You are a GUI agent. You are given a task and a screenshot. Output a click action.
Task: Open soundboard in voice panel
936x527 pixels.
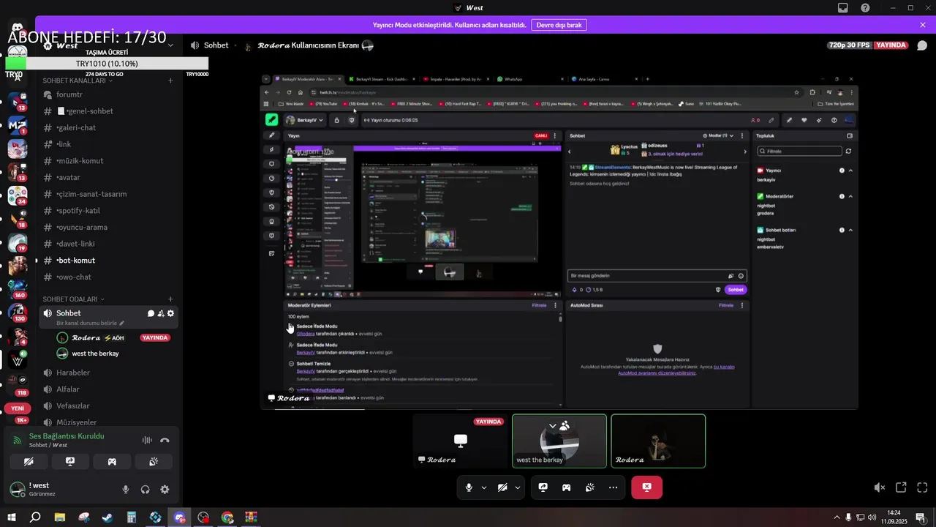coord(154,462)
